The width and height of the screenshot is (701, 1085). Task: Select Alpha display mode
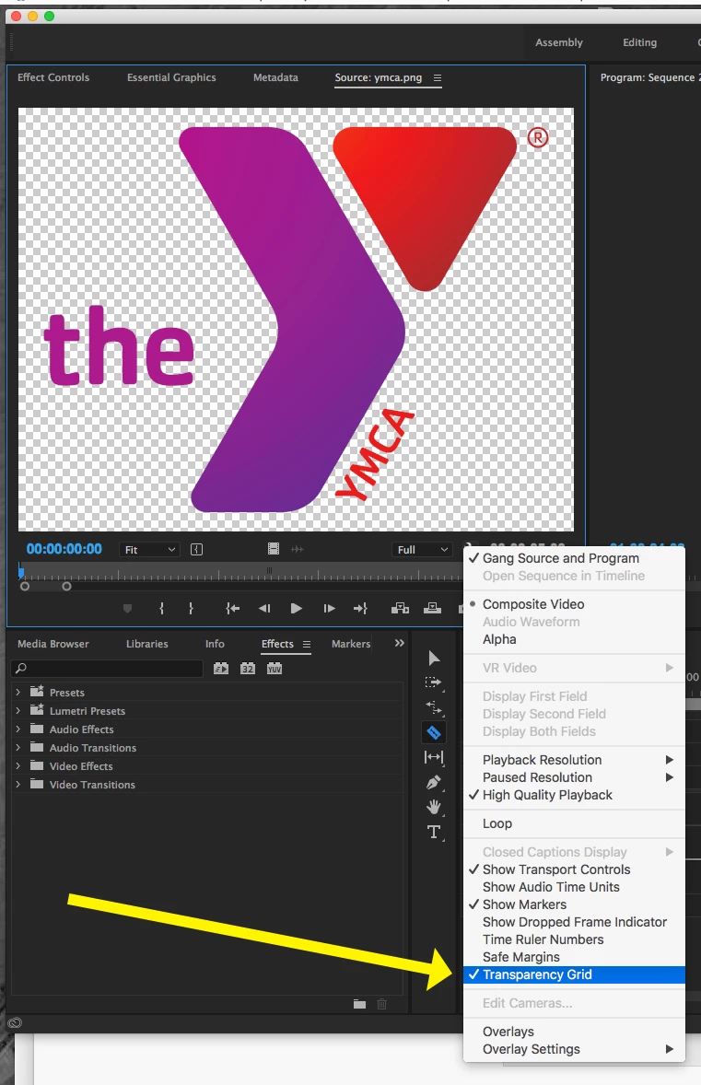pos(499,639)
